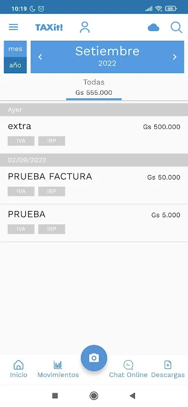Open the extra Gs 500.000 entry
This screenshot has height=407, width=188.
click(x=94, y=134)
